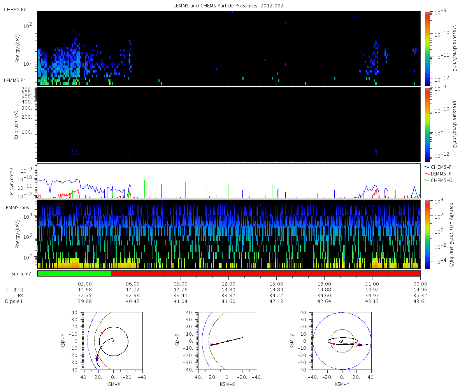This screenshot has height=389, width=467.
Task: Click the "Dipole L" row label
Action: point(14,301)
